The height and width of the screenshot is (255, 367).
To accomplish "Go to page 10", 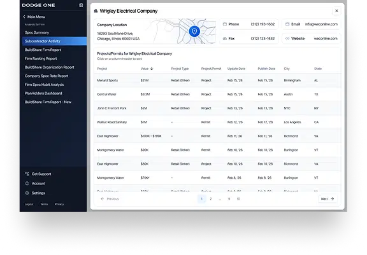I will tap(238, 199).
